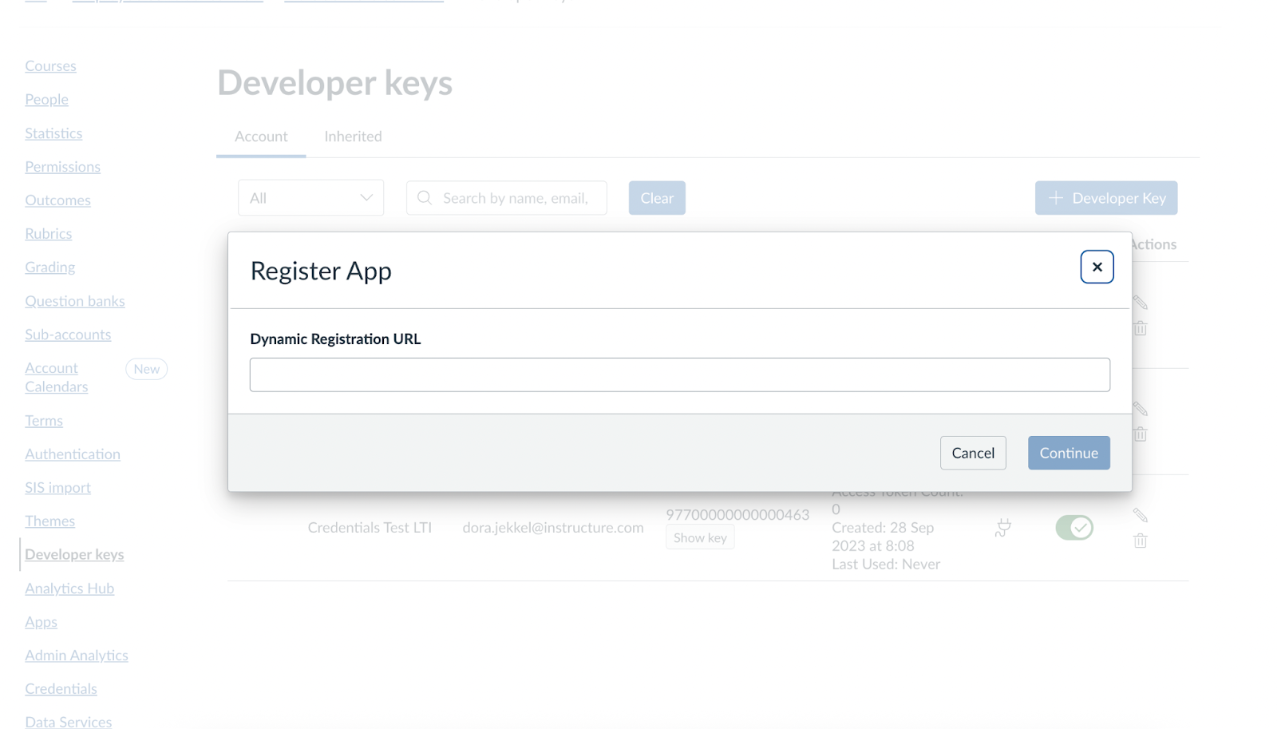This screenshot has height=729, width=1277.
Task: Open Sub-accounts in the sidebar
Action: [68, 335]
